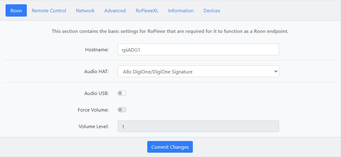The height and width of the screenshot is (157, 341).
Task: Open the RoPieeeXL tab
Action: 147,10
